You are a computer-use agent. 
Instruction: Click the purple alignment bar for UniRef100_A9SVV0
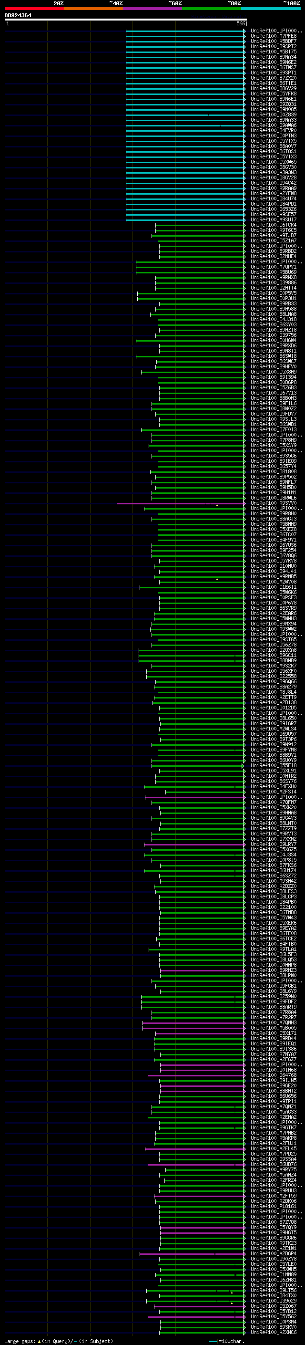(181, 503)
